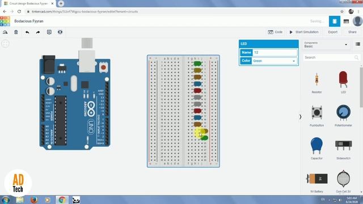Click the Export button
This screenshot has height=204, width=363.
click(x=333, y=32)
